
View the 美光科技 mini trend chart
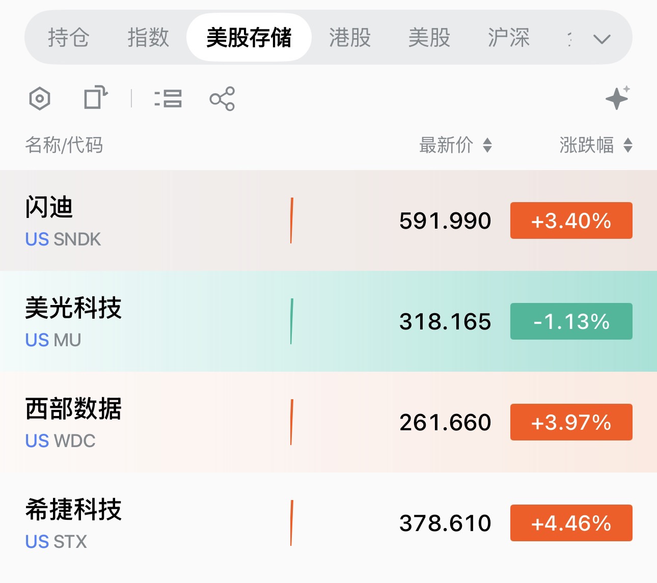point(291,321)
